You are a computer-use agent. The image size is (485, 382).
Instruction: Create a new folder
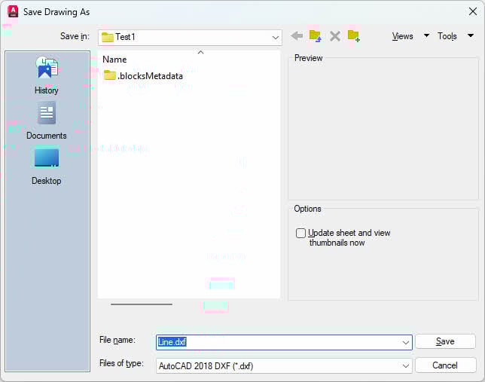click(353, 36)
